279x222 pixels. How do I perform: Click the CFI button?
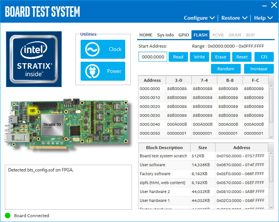click(x=264, y=57)
